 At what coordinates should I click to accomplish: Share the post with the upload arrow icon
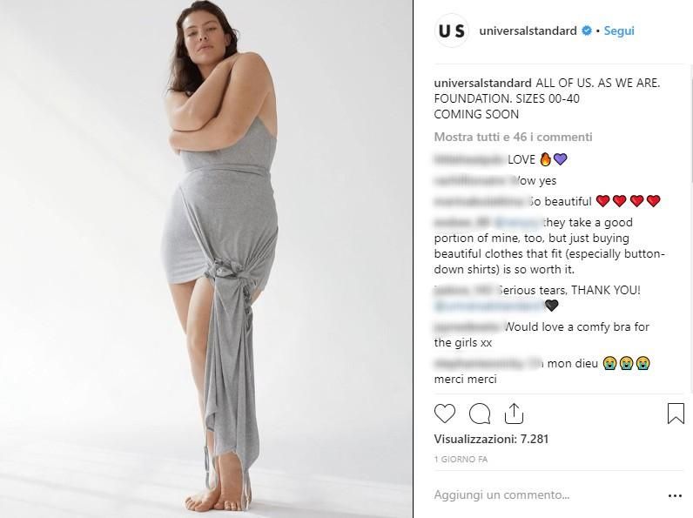coord(514,414)
